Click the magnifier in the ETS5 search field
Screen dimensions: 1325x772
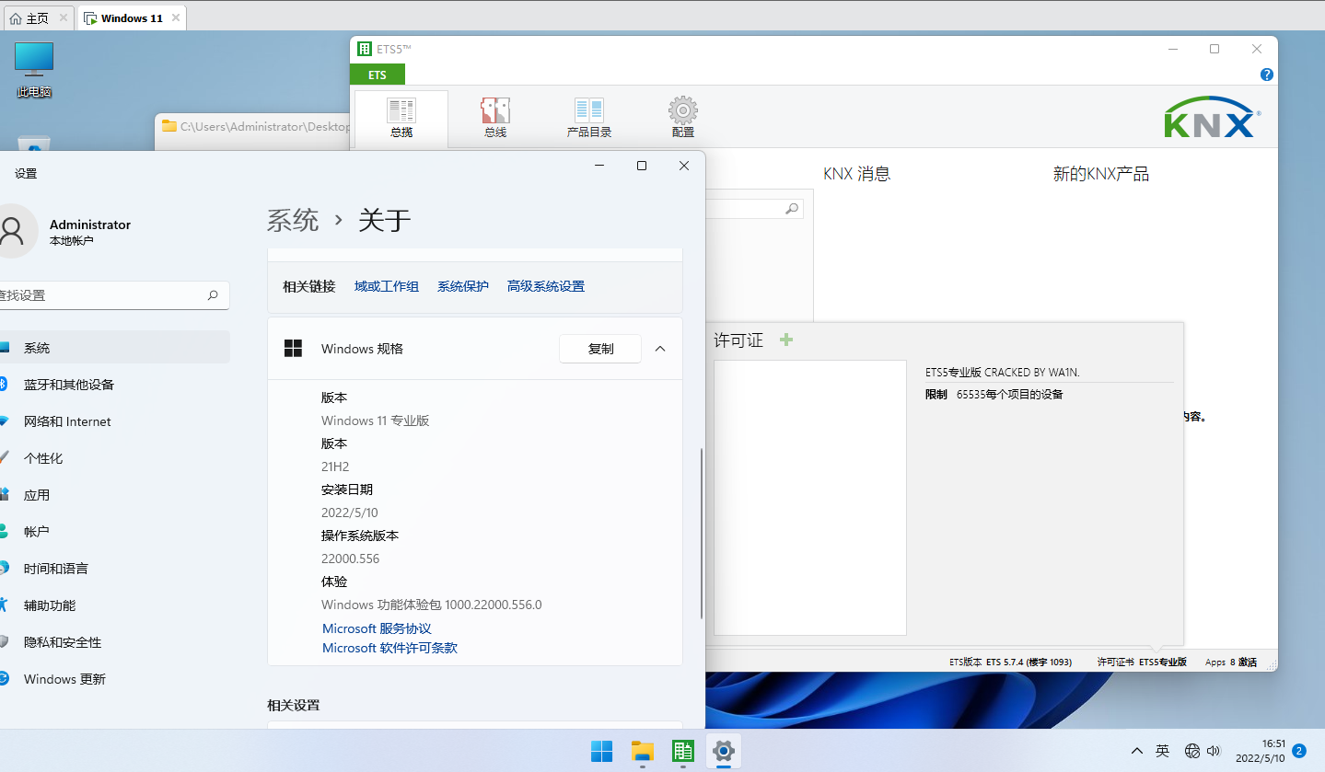tap(792, 209)
